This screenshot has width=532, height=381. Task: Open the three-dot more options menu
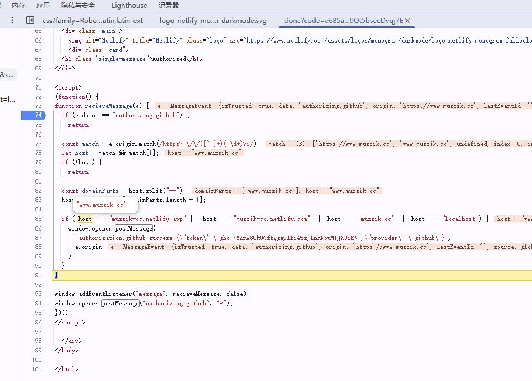coord(12,20)
